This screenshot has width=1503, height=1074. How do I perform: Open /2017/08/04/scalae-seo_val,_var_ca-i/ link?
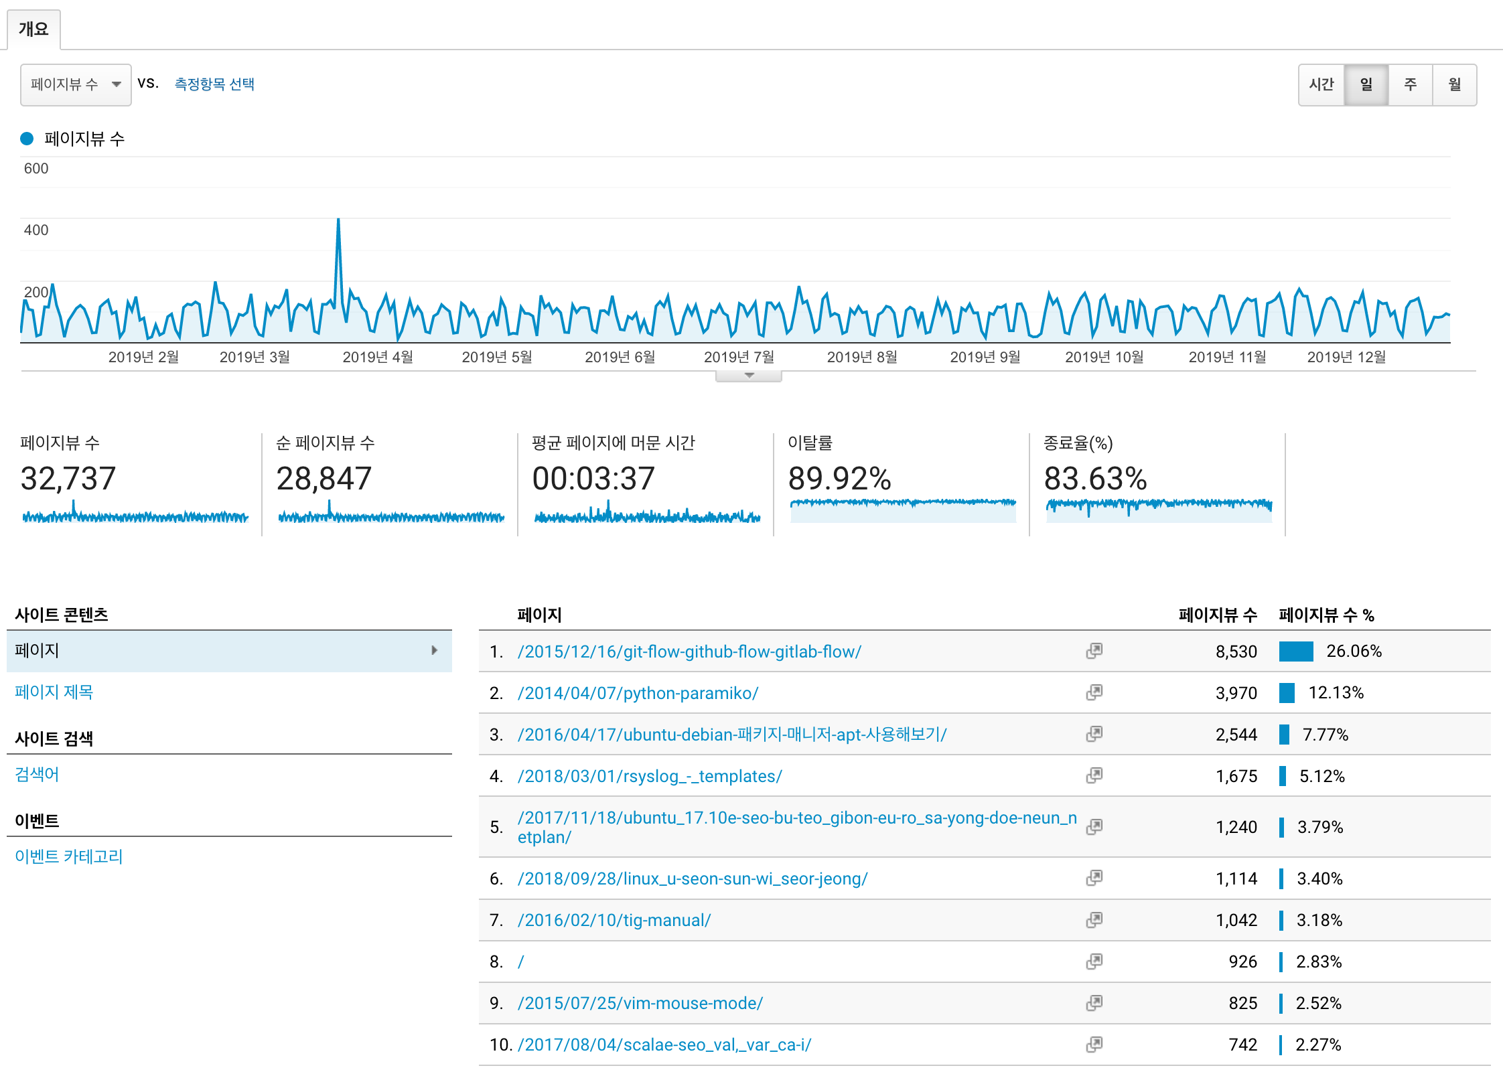(664, 1045)
